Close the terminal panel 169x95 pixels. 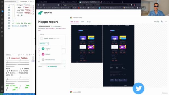coord(34,55)
